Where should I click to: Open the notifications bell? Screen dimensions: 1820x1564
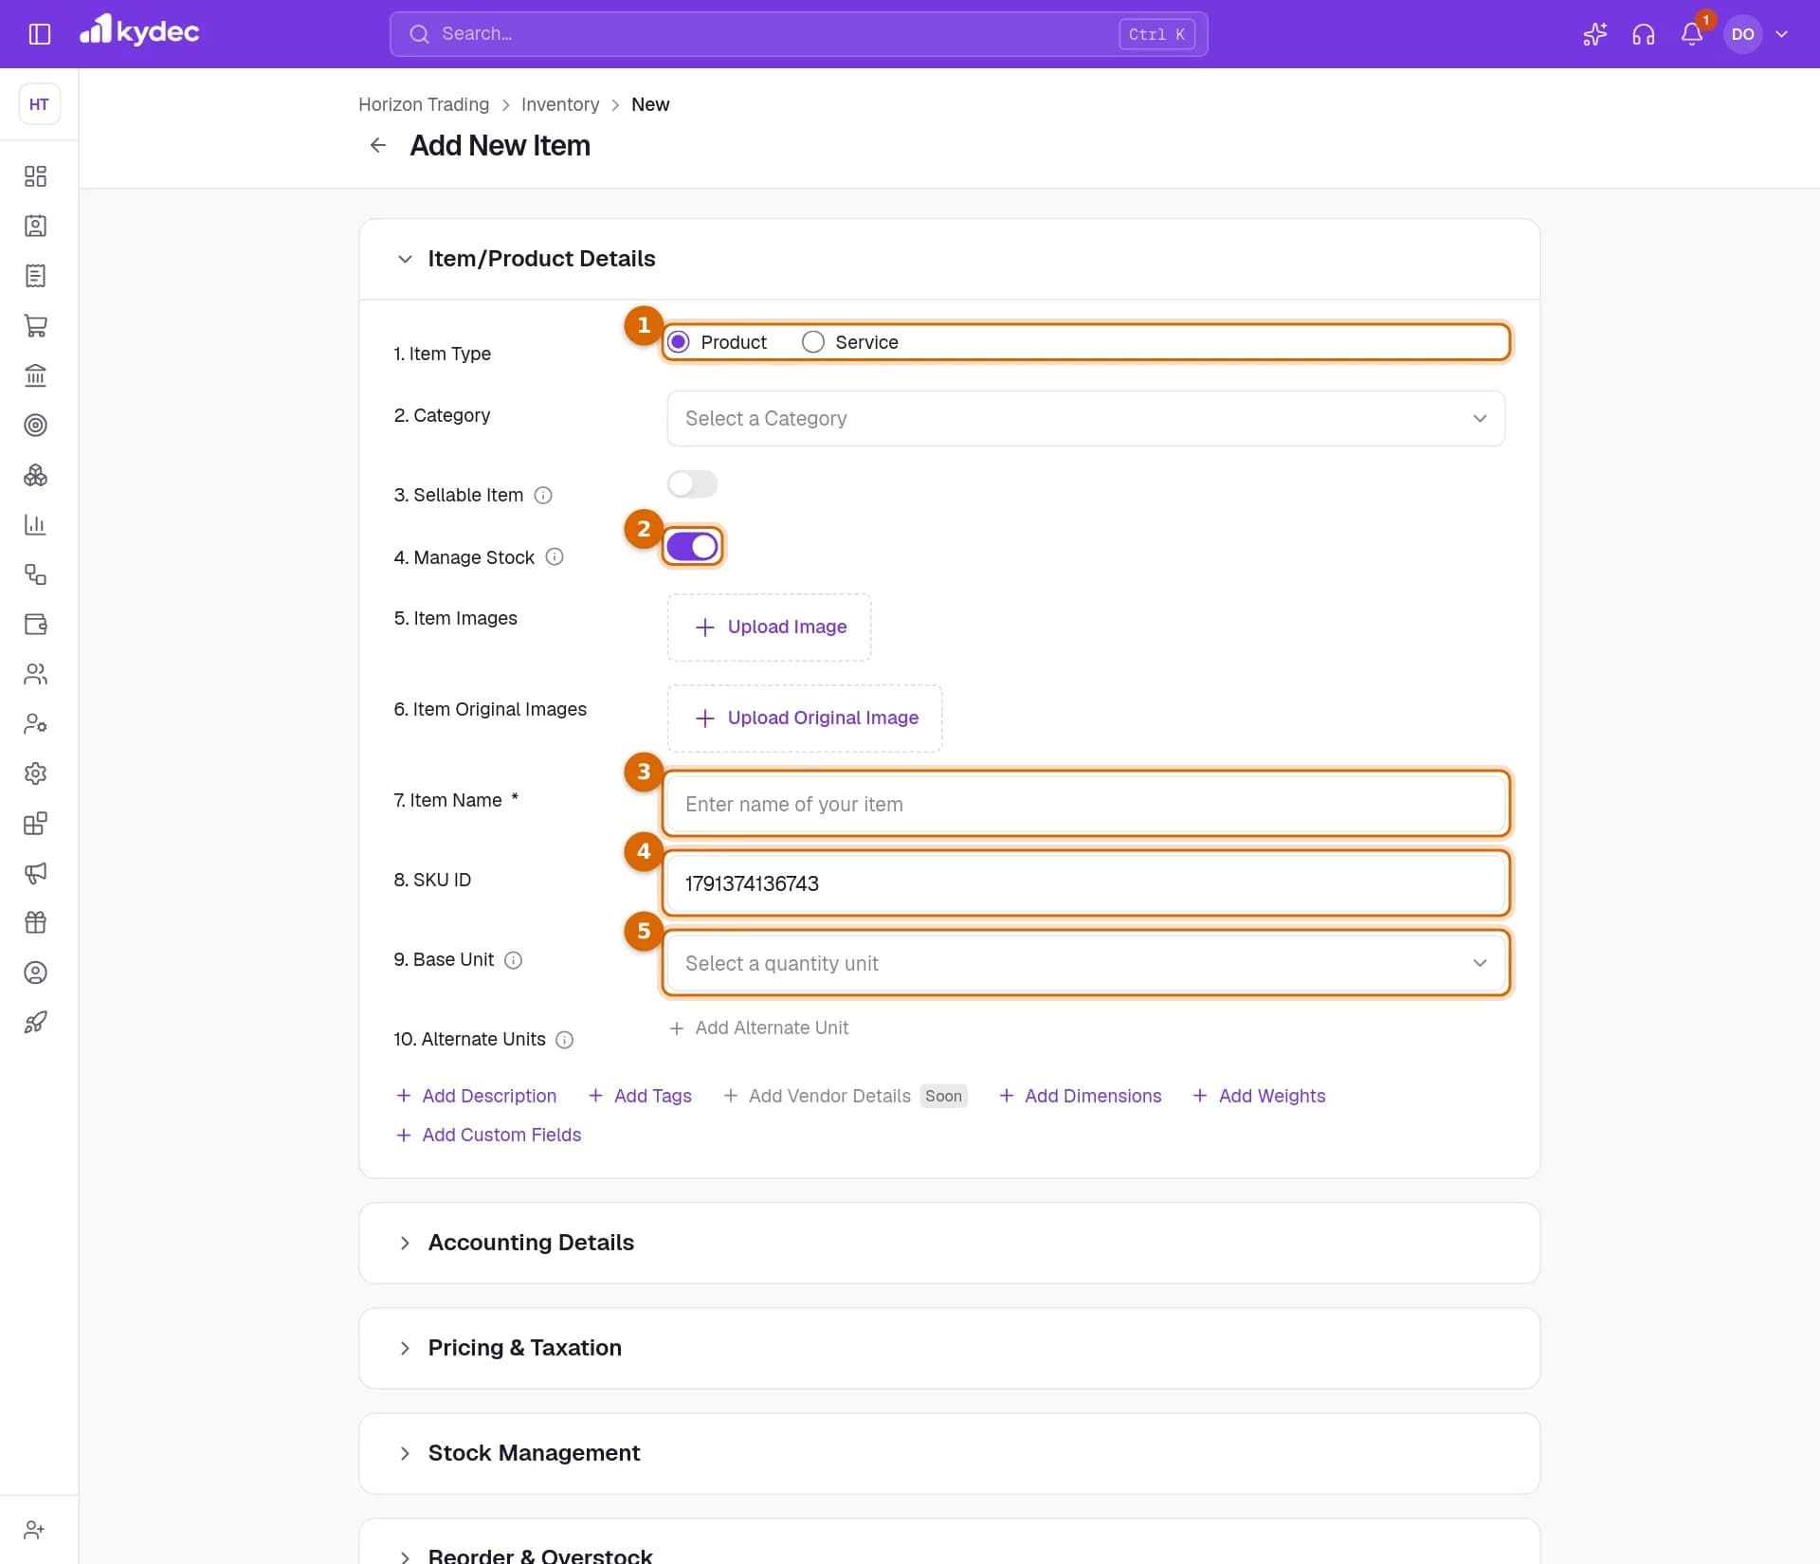1691,34
